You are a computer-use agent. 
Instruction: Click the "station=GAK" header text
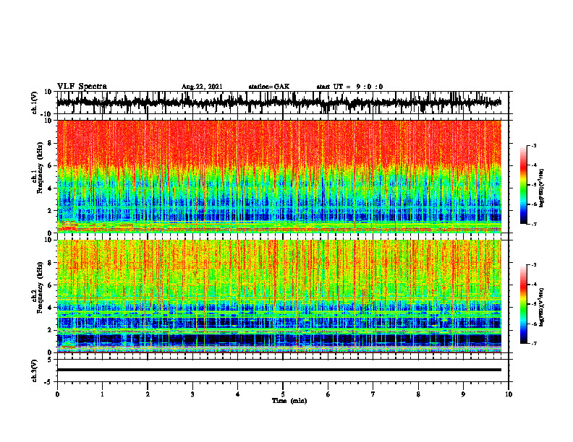pyautogui.click(x=269, y=87)
